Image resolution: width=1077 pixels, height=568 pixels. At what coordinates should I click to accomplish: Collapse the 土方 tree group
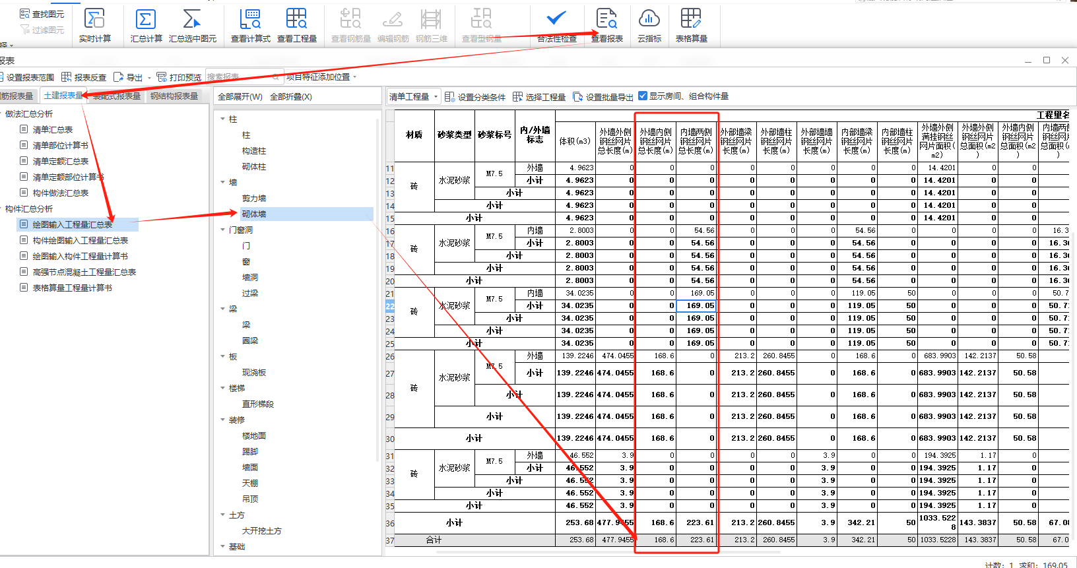tap(223, 515)
